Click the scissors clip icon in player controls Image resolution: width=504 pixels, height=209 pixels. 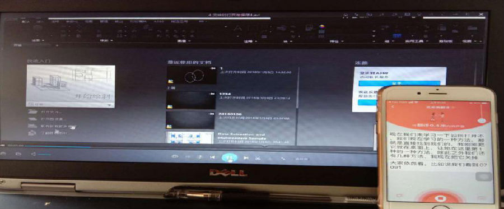click(258, 158)
